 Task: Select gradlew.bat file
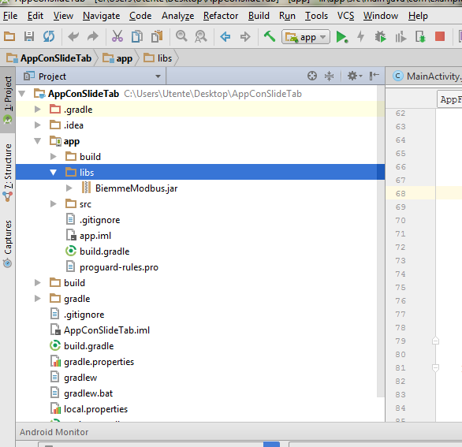pos(88,393)
